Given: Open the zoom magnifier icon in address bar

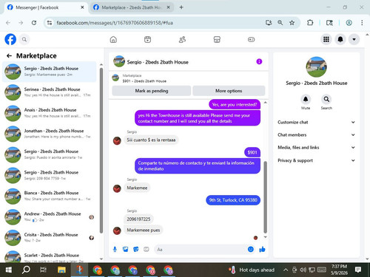Looking at the screenshot, I should 280,23.
